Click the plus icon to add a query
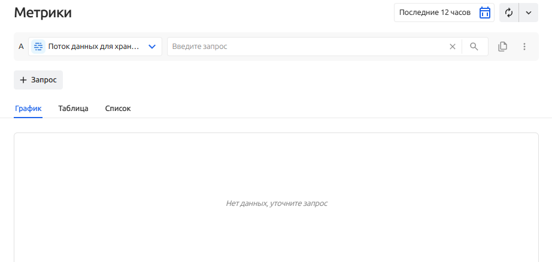 coord(23,80)
